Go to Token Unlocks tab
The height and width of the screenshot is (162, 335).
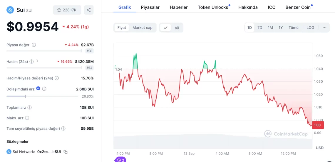pyautogui.click(x=213, y=7)
